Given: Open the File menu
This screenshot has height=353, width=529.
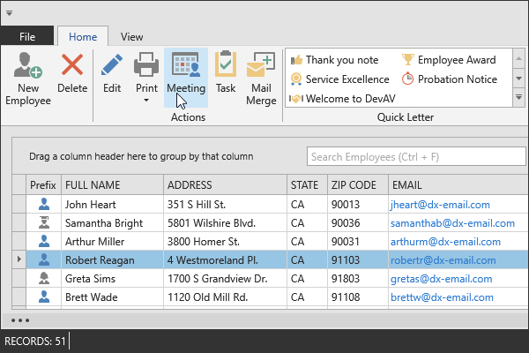Looking at the screenshot, I should click(x=27, y=37).
